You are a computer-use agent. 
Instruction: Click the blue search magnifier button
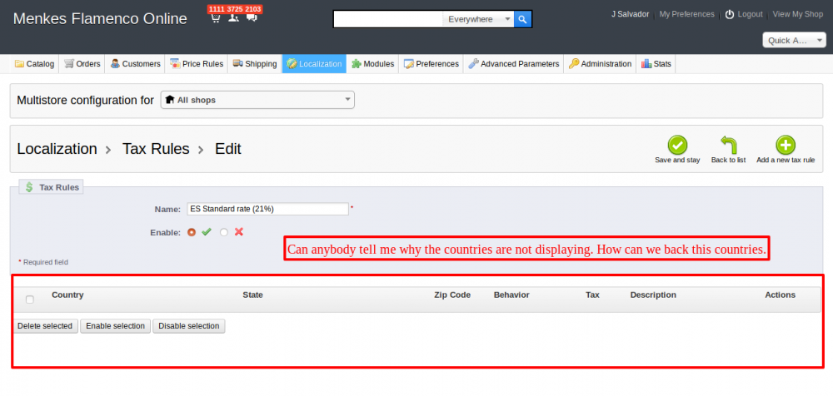click(523, 19)
